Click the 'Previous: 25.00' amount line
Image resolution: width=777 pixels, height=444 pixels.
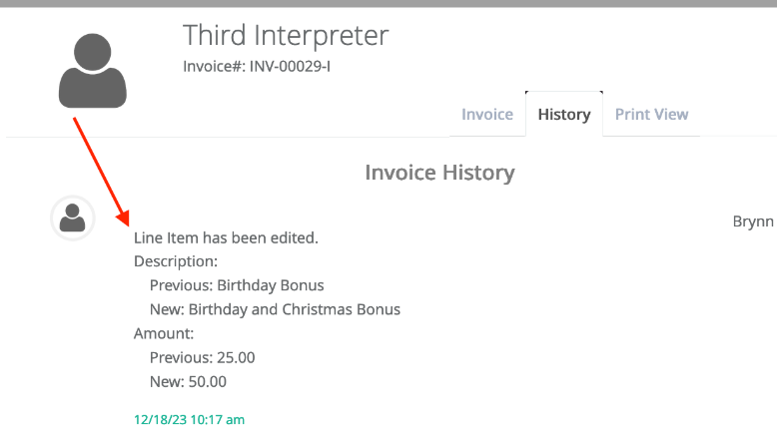[202, 357]
